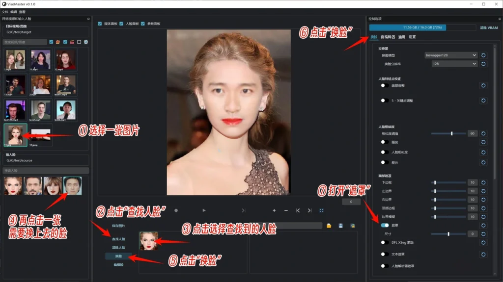
Task: Click the record button in playback bar
Action: coord(176,210)
